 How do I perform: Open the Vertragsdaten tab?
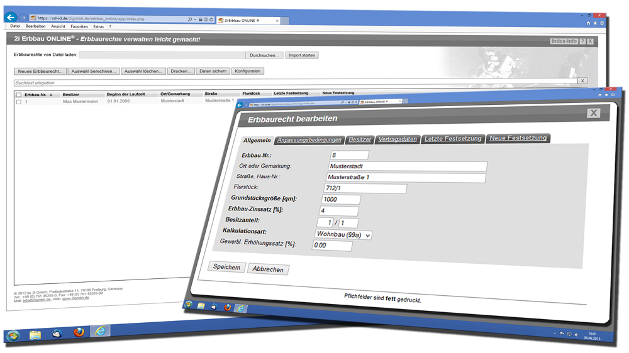coord(398,139)
